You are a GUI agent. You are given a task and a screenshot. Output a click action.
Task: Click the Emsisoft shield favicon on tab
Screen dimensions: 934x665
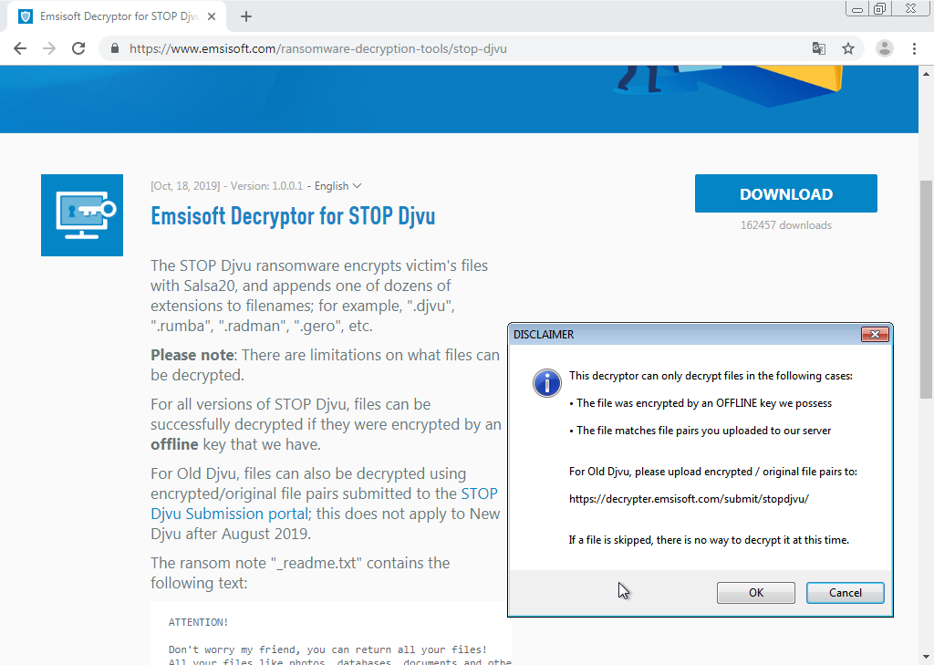25,16
